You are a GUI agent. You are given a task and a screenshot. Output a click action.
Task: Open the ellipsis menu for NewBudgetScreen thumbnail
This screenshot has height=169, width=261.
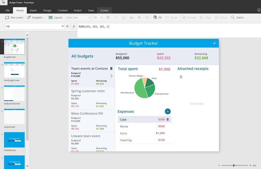tap(2, 64)
